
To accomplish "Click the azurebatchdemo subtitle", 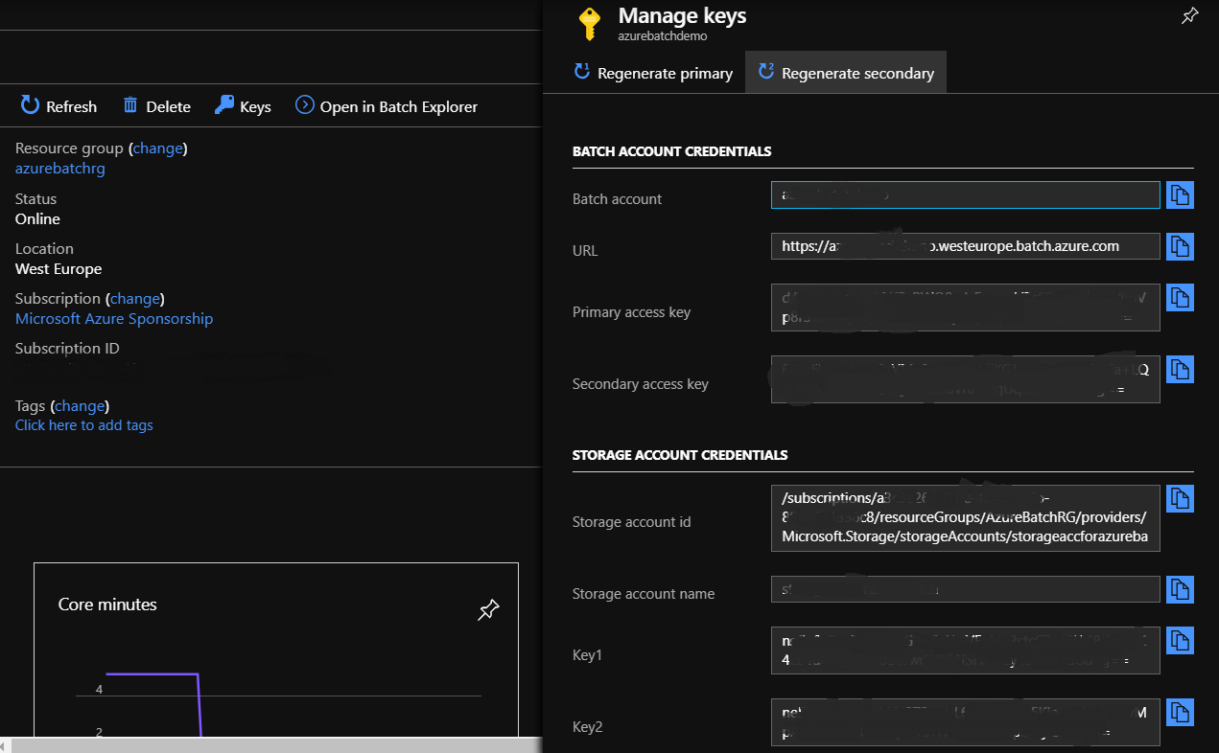I will click(x=663, y=35).
